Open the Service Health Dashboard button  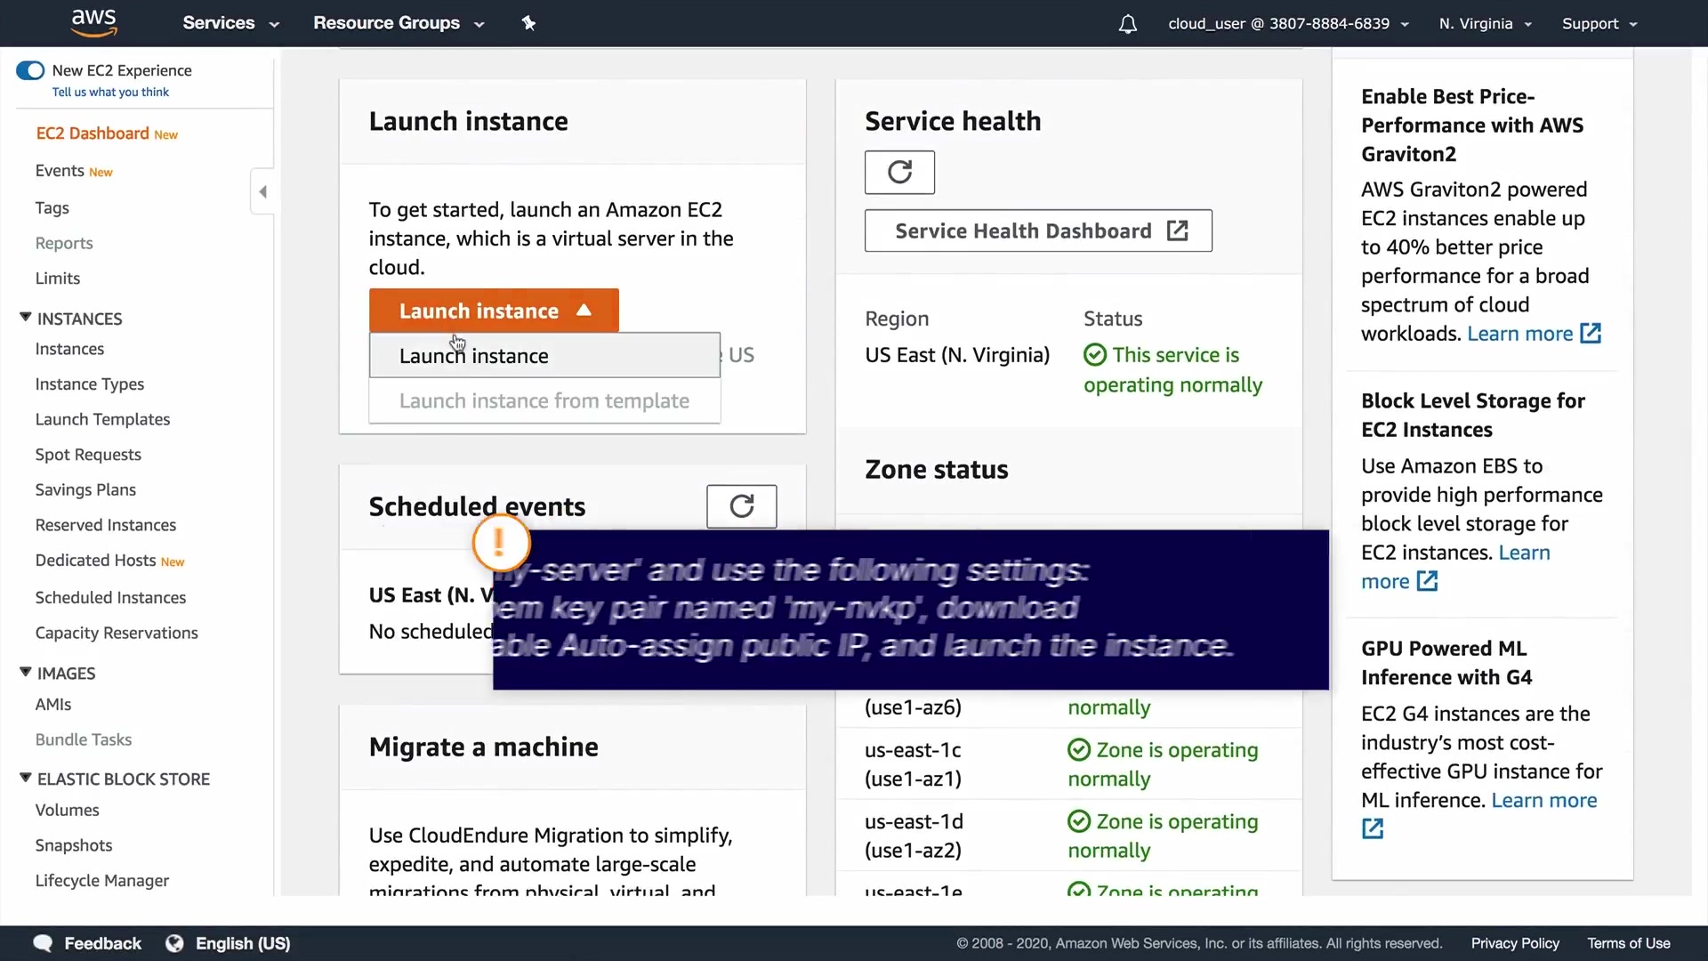1037,231
